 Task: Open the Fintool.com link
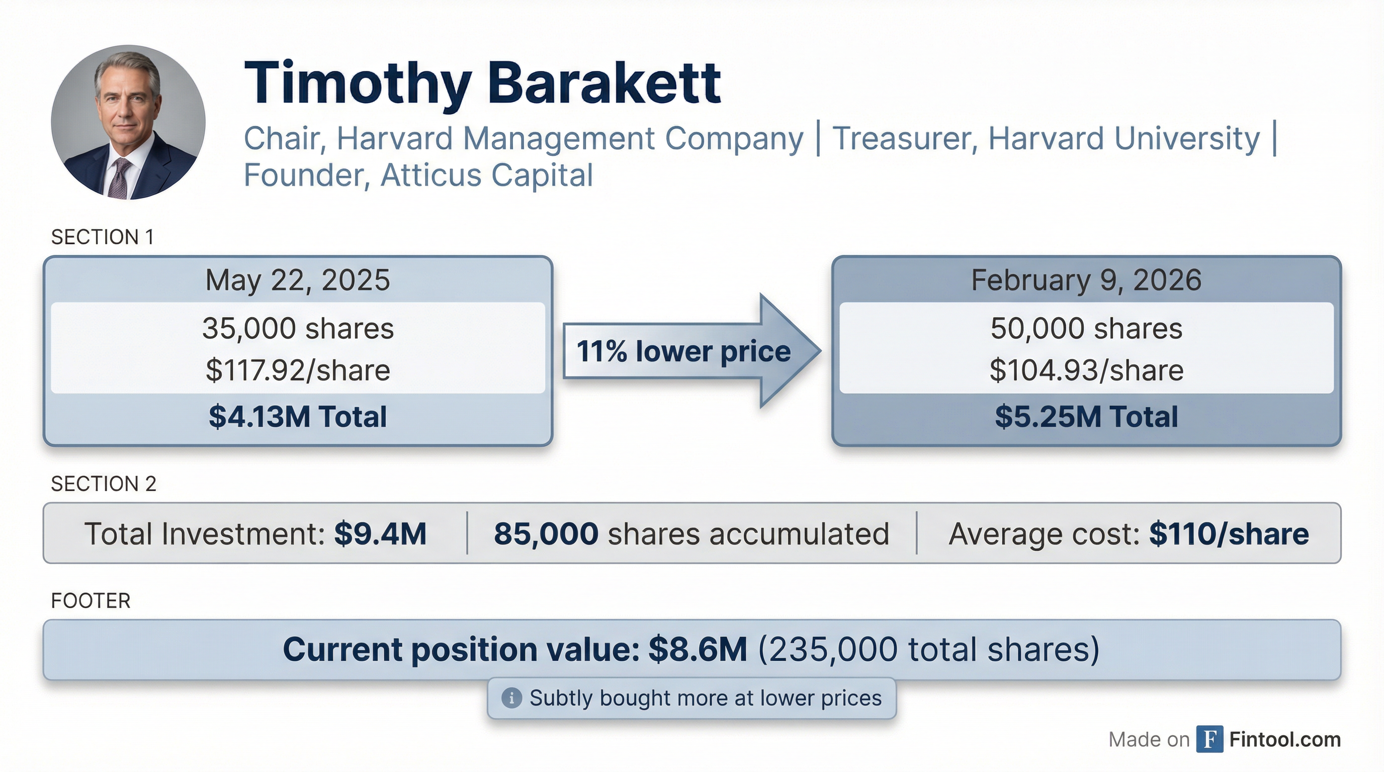1284,740
